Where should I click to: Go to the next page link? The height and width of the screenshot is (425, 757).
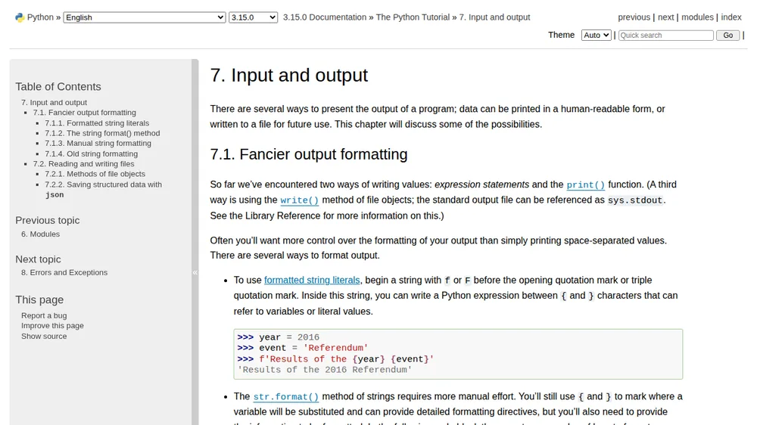[x=665, y=17]
